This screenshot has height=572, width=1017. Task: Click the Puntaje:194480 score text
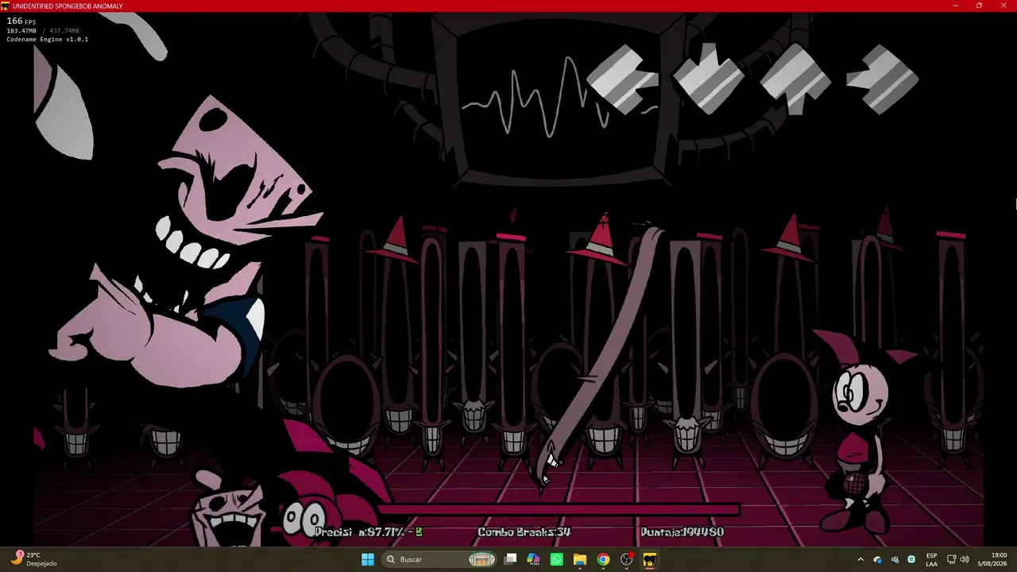click(x=683, y=532)
